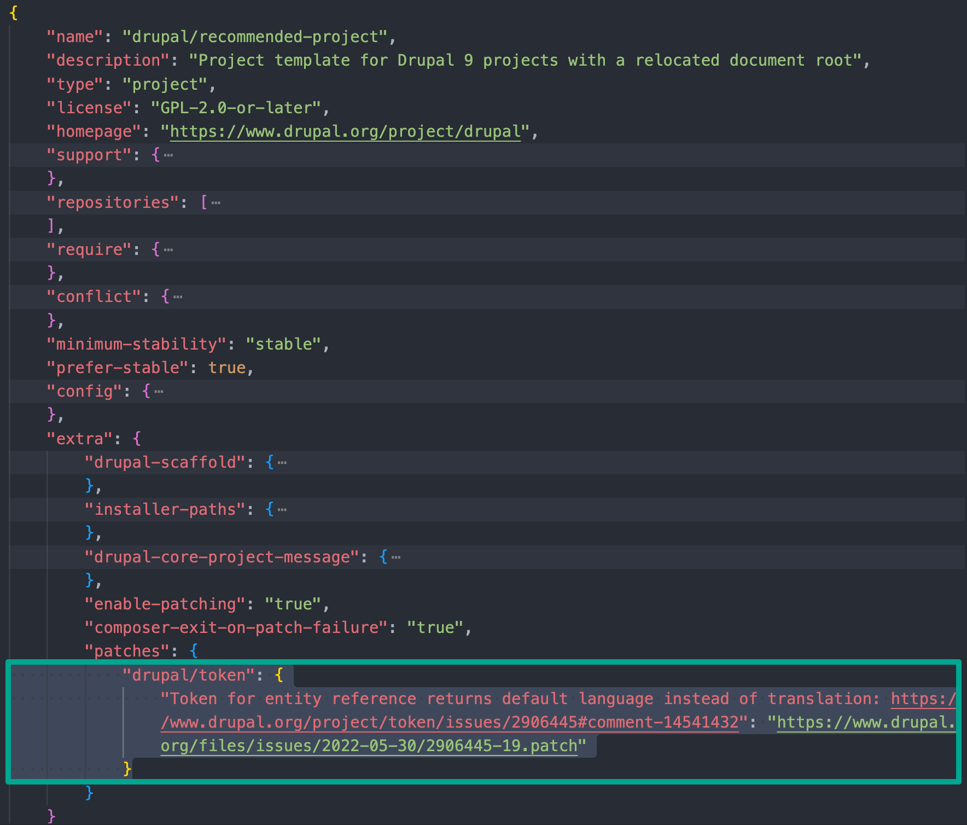Click the "extra" key
The height and width of the screenshot is (825, 967).
80,439
